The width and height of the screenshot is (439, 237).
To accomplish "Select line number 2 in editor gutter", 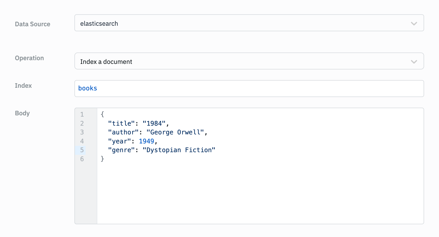I will 82,124.
